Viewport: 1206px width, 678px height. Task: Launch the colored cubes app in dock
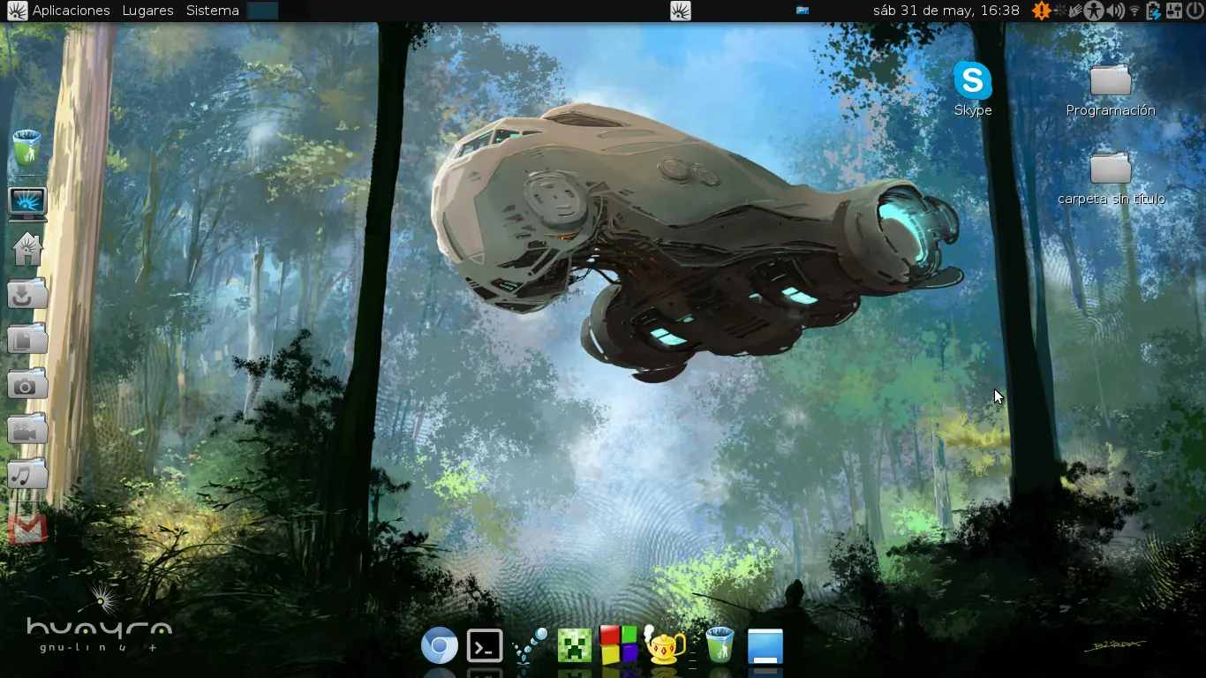pos(619,645)
